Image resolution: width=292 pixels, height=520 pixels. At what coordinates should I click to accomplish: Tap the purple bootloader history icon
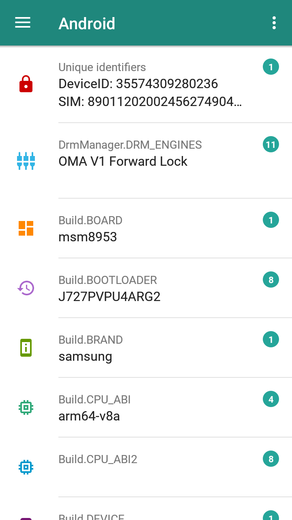pos(26,288)
